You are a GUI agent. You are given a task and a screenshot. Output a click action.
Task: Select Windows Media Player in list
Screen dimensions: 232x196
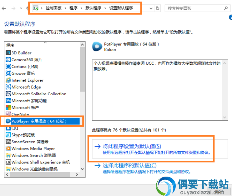[x=33, y=148]
